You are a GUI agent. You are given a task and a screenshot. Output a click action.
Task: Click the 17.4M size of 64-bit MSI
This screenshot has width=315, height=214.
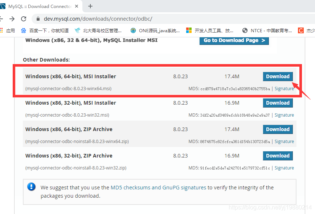point(232,76)
